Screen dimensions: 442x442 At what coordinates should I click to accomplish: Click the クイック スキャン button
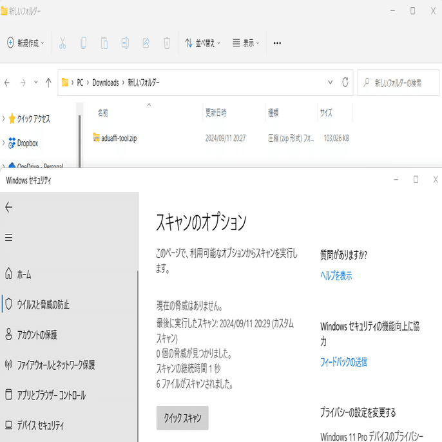(182, 418)
